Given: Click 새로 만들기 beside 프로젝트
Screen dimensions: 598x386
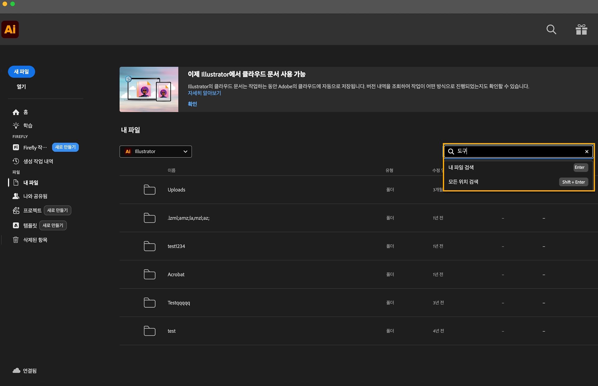Looking at the screenshot, I should point(57,210).
